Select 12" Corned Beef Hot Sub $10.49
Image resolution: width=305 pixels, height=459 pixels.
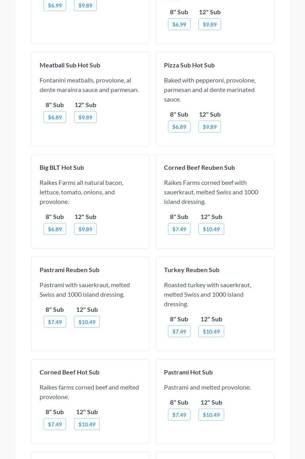pyautogui.click(x=87, y=424)
